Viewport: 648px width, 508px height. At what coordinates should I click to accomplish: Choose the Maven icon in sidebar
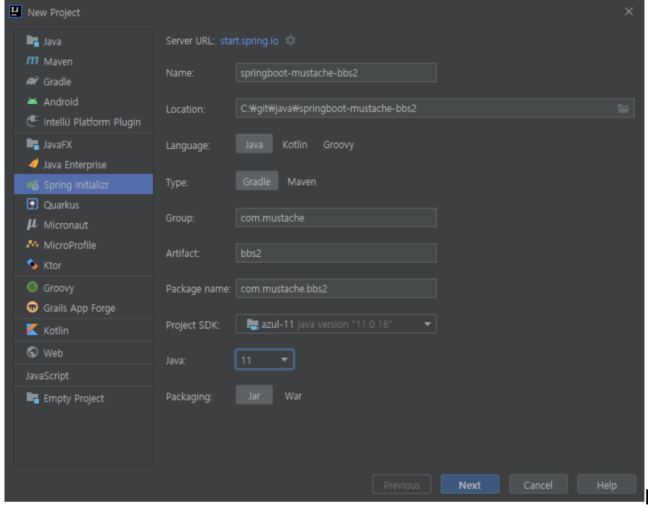(x=33, y=61)
